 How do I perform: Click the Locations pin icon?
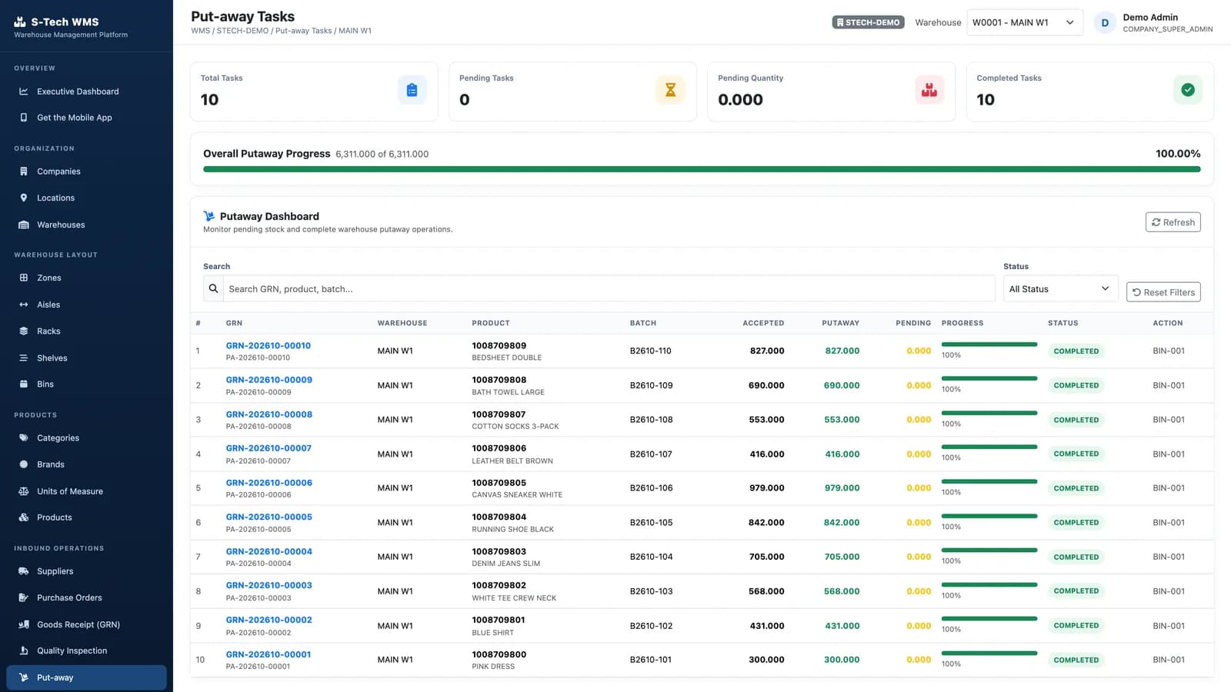pos(24,198)
